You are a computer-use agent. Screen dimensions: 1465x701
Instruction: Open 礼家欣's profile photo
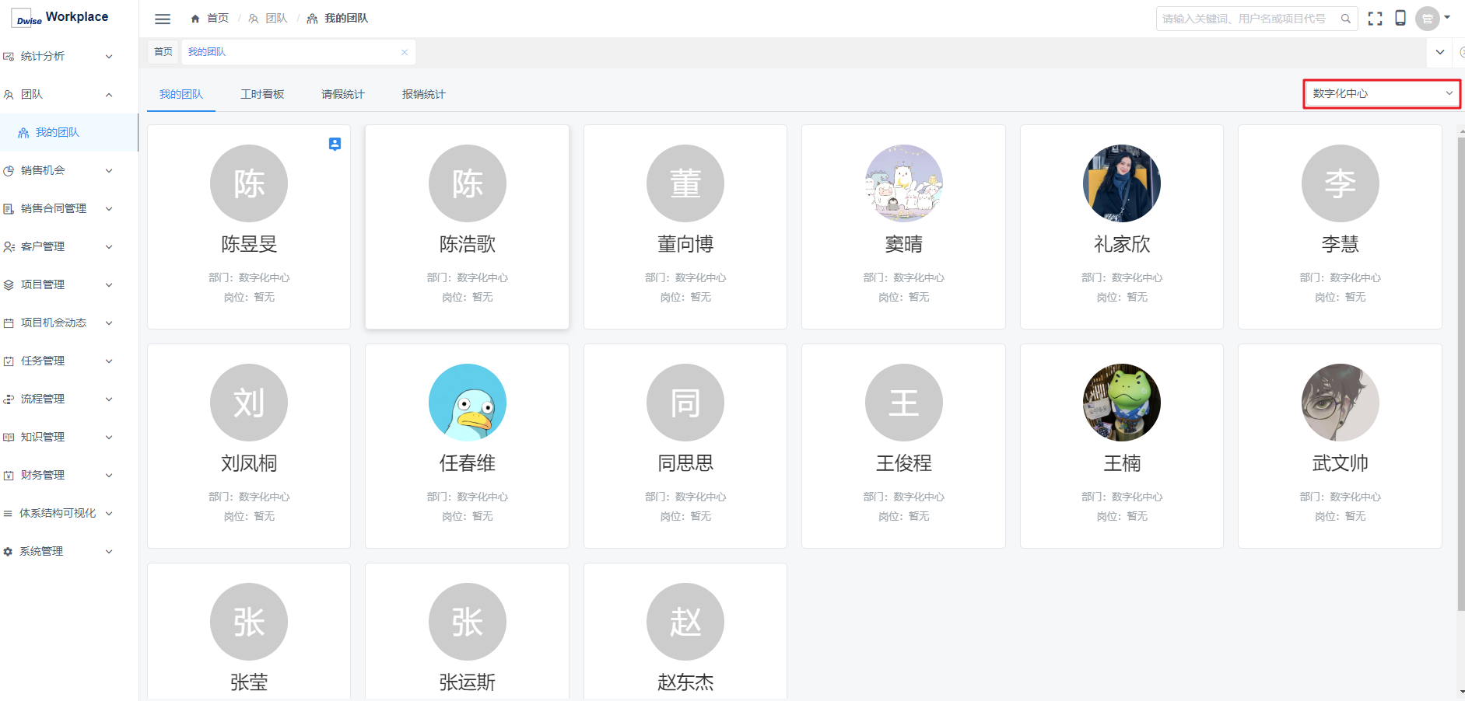click(x=1121, y=183)
